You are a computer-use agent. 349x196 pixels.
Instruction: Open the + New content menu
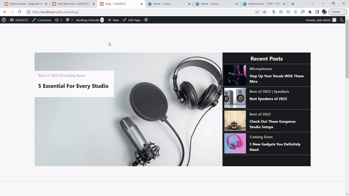pos(113,20)
